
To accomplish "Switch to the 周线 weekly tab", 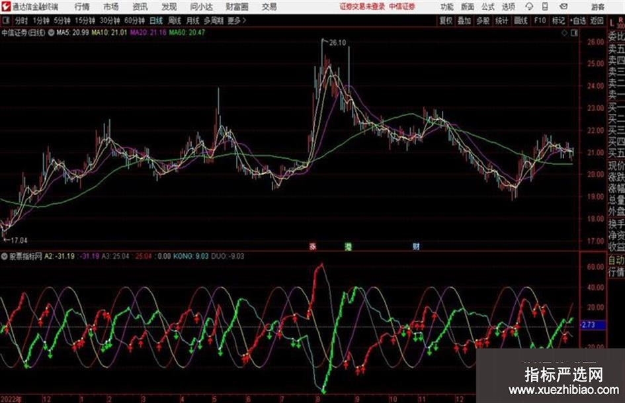I will [x=175, y=21].
